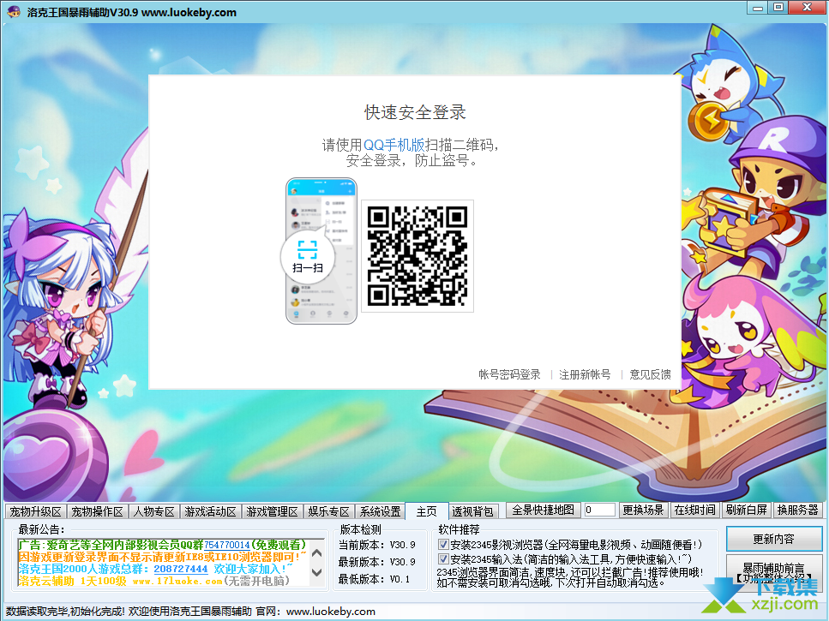Viewport: 829px width, 621px height.
Task: Open the 系统设置 tab
Action: (380, 511)
